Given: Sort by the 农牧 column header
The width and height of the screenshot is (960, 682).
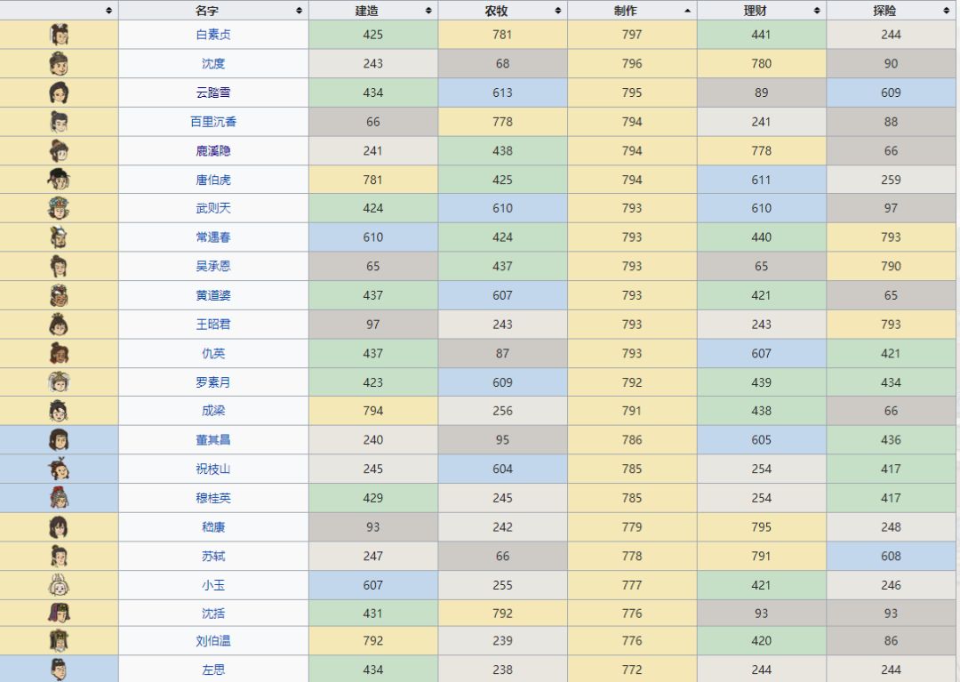Looking at the screenshot, I should click(503, 11).
